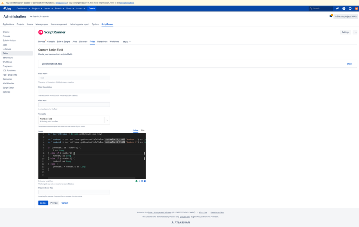Select the ScriptRunner admin tab
359x227 pixels.
(x=107, y=24)
